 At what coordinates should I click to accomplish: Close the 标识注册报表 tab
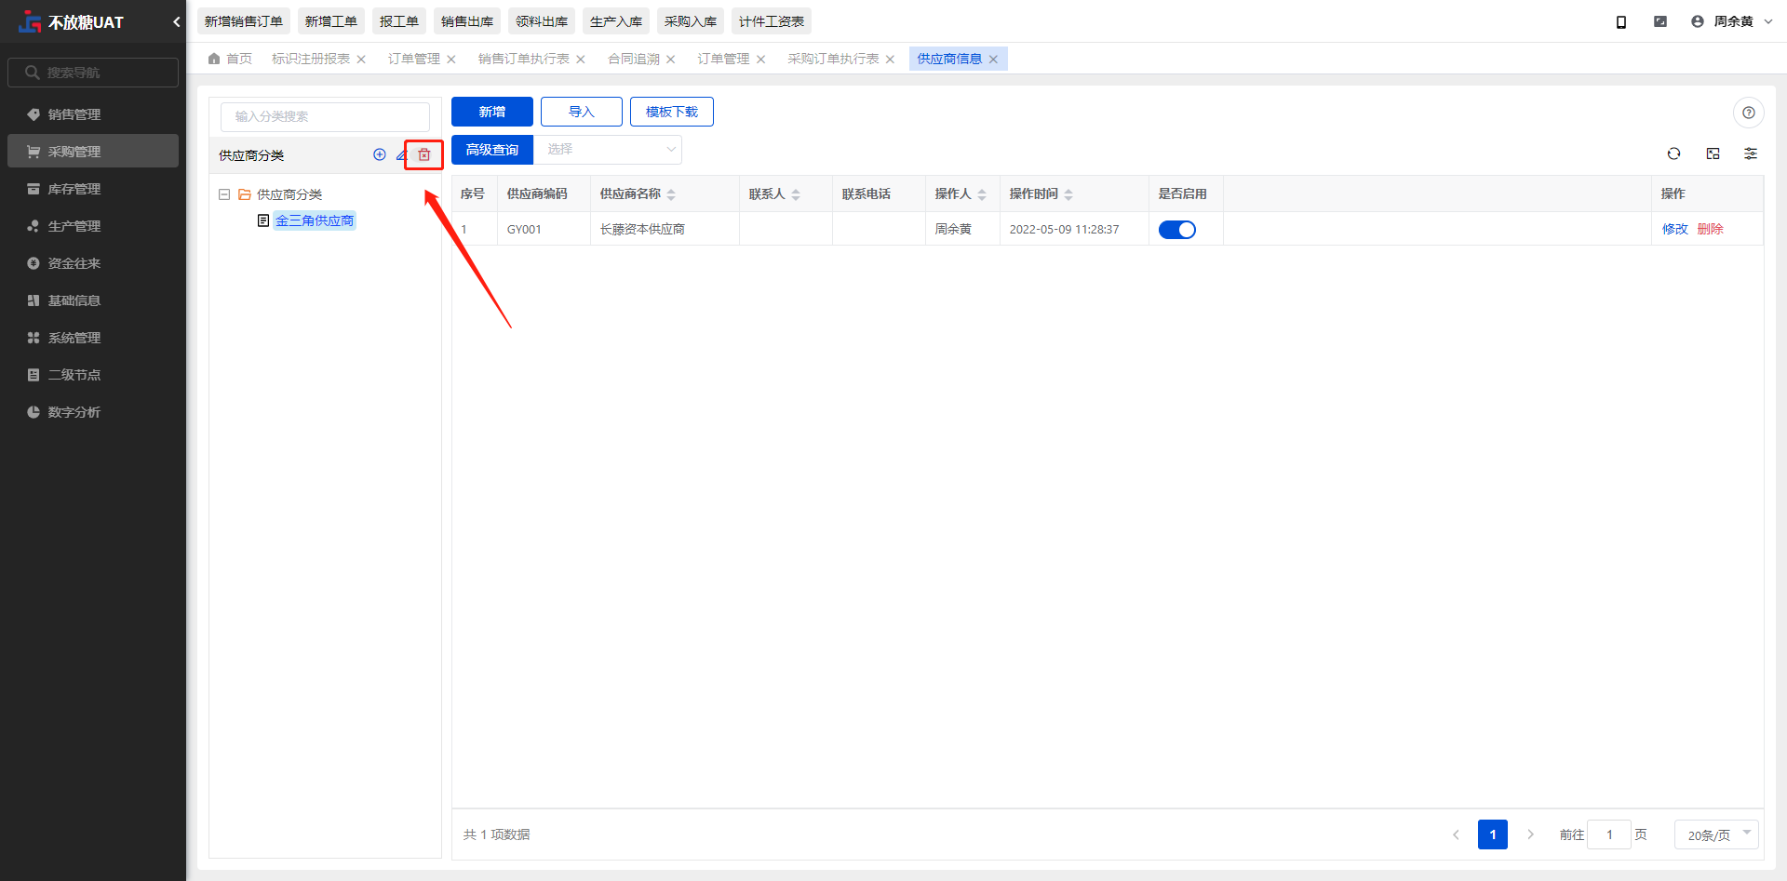point(361,59)
